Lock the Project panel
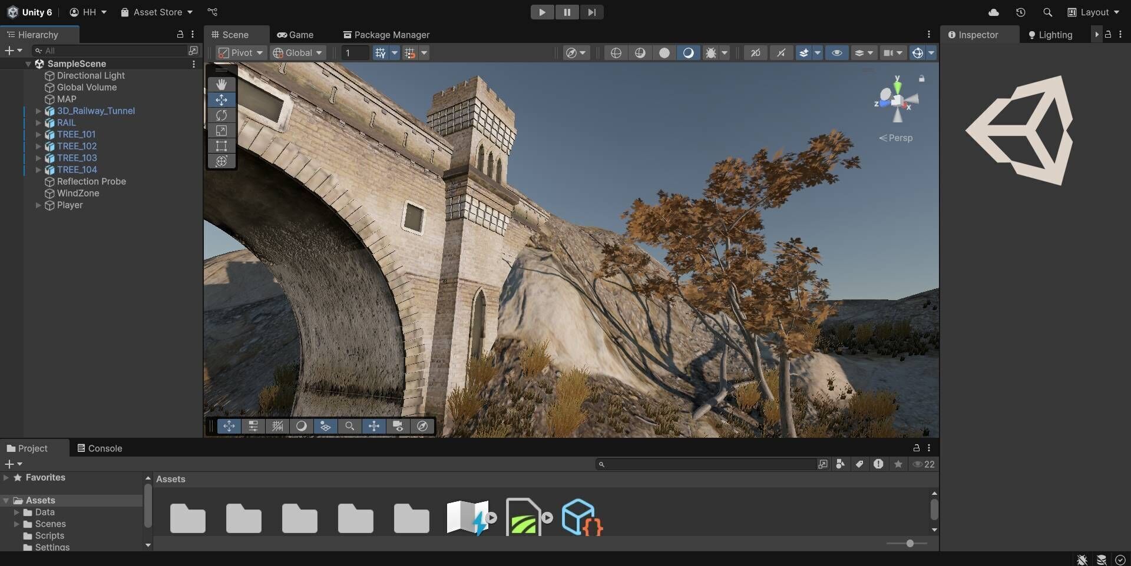The image size is (1131, 566). click(x=917, y=448)
